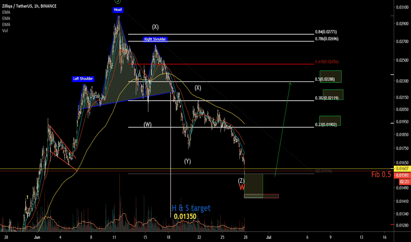Select the yellow 0.01350 target value
Viewport: 411px width, 242px height.
coord(185,216)
